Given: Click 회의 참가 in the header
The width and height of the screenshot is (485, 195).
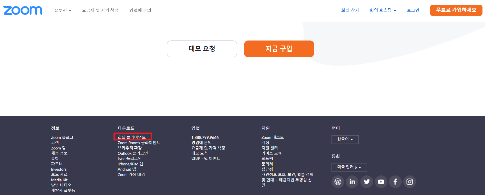Looking at the screenshot, I should [350, 10].
